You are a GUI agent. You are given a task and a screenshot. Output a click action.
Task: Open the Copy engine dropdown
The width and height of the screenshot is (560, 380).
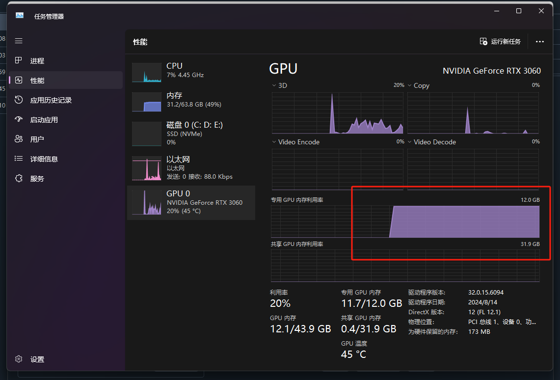point(419,86)
